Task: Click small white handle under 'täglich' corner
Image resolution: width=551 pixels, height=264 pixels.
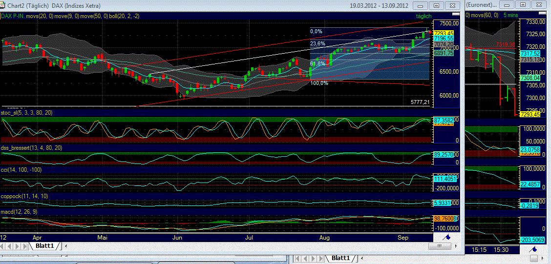Action: pos(456,15)
